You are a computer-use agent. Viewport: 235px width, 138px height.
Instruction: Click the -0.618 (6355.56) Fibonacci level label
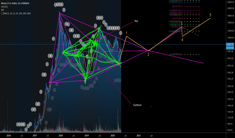(175, 54)
